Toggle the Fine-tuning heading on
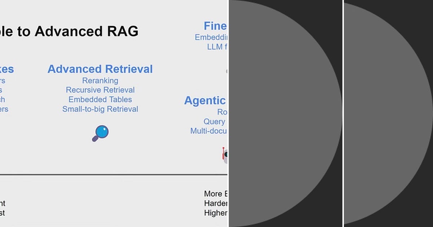Image resolution: width=433 pixels, height=227 pixels. coord(216,26)
